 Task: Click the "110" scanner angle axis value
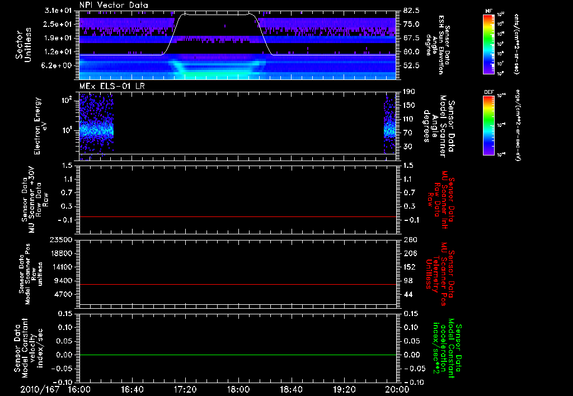point(409,119)
